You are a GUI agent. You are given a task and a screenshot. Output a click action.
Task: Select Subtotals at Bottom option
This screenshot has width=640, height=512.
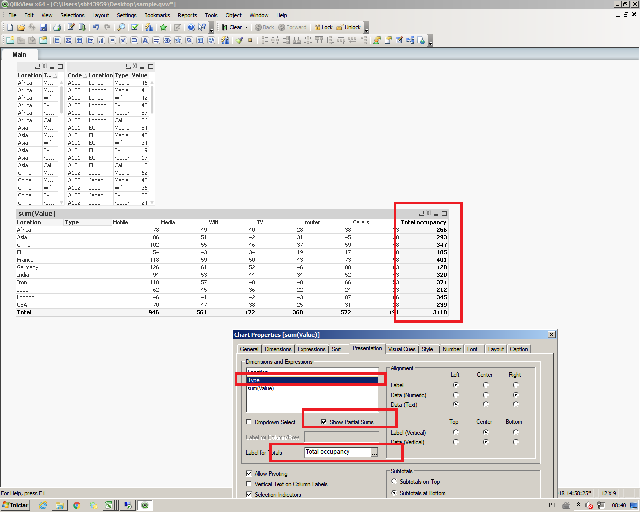click(x=394, y=493)
